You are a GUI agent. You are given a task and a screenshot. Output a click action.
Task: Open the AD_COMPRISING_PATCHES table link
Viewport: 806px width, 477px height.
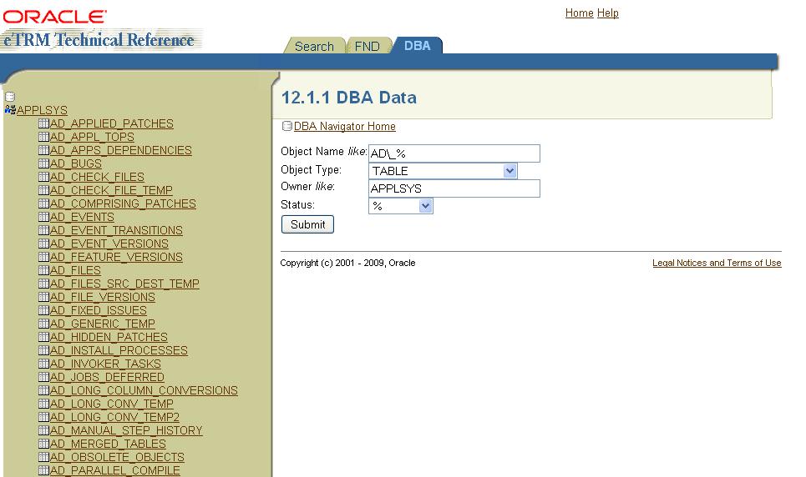coord(123,203)
